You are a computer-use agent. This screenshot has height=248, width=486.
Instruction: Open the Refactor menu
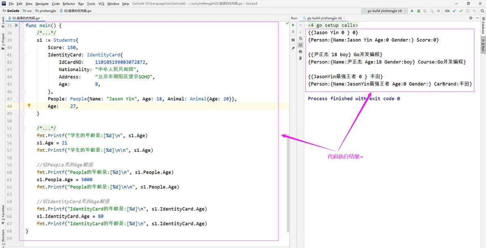[69, 4]
